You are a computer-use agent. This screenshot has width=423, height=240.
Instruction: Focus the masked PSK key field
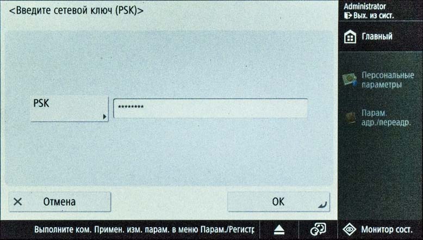point(210,108)
